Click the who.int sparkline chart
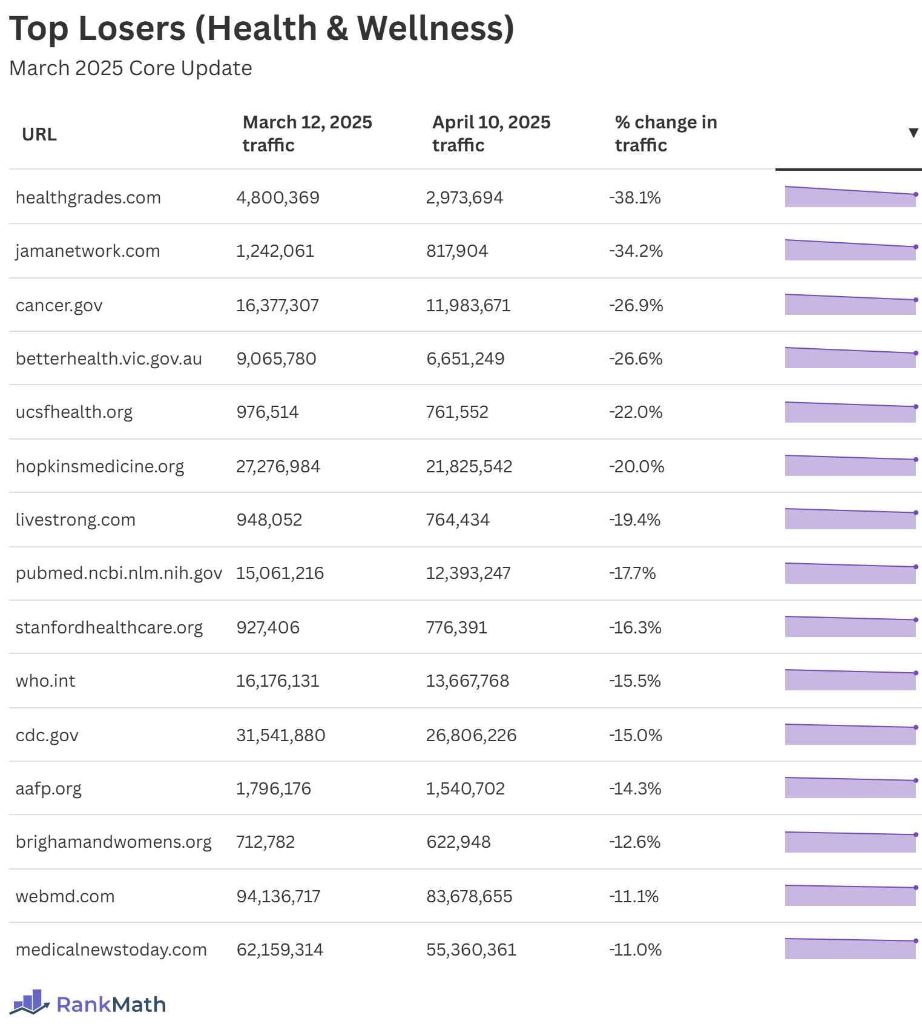 point(851,679)
